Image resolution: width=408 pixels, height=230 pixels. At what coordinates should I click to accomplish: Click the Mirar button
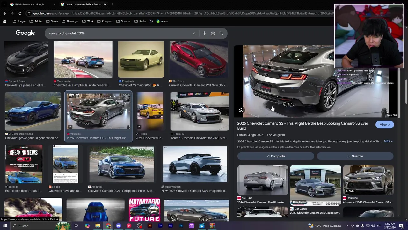[x=384, y=125]
